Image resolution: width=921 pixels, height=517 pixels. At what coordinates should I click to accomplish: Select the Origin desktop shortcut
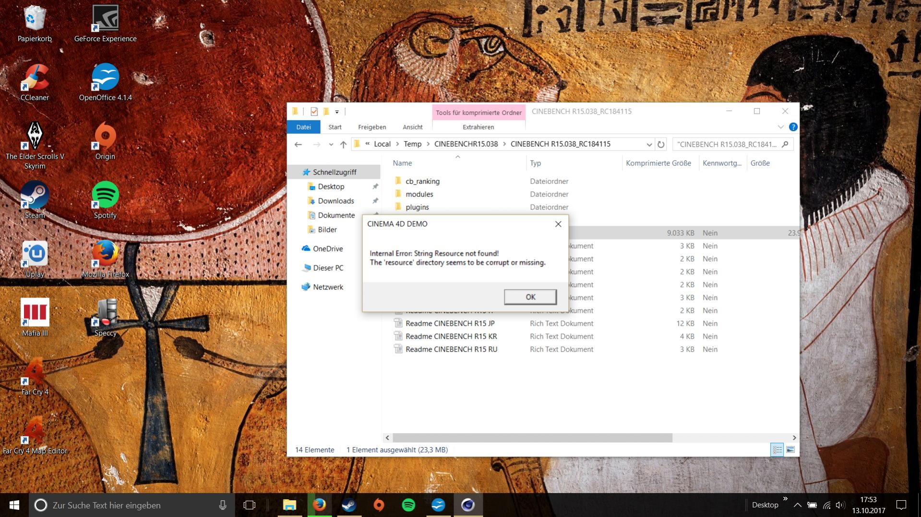[x=105, y=142]
